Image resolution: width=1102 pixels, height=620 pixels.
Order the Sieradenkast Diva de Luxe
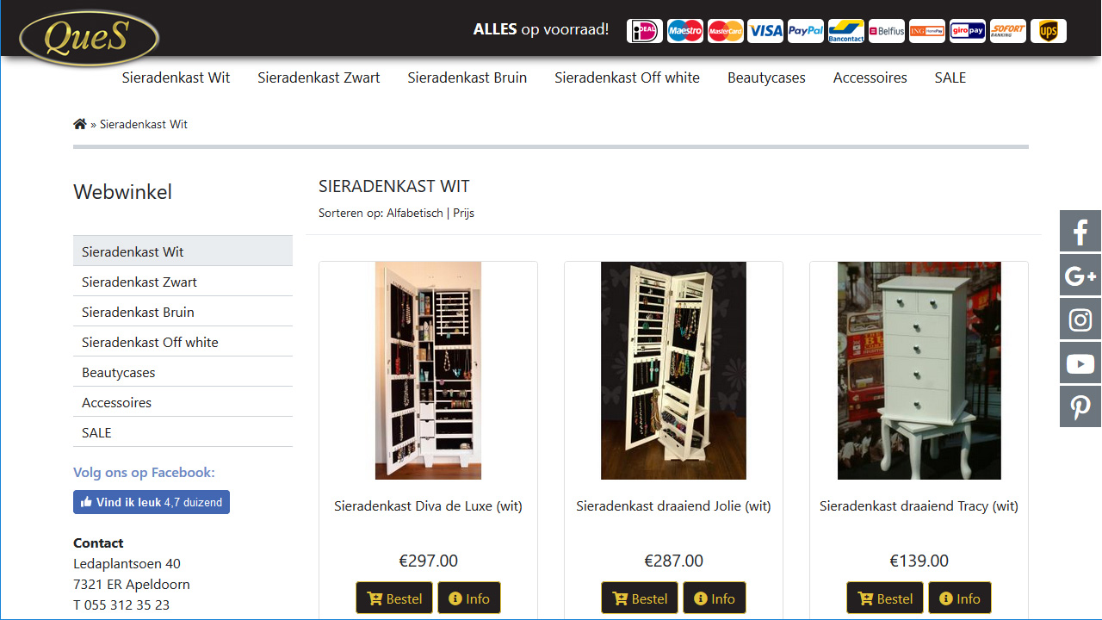click(395, 598)
